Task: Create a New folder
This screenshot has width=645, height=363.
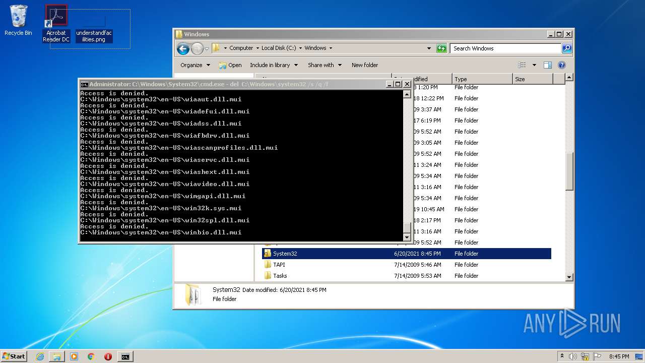Action: point(365,65)
